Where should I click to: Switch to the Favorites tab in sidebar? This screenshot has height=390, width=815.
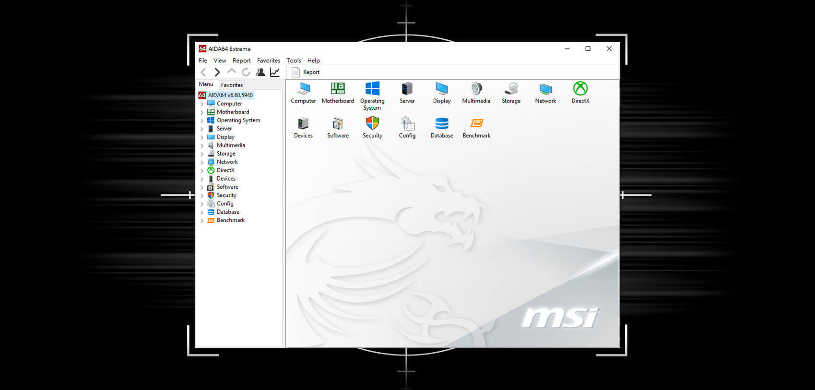tap(232, 85)
